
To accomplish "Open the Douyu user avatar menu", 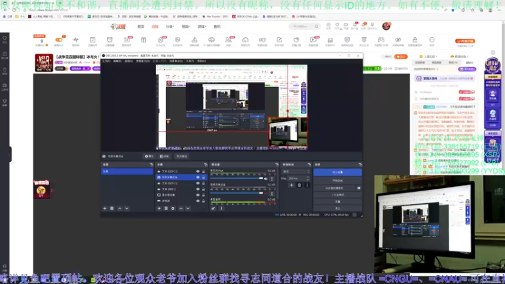I will (x=386, y=27).
